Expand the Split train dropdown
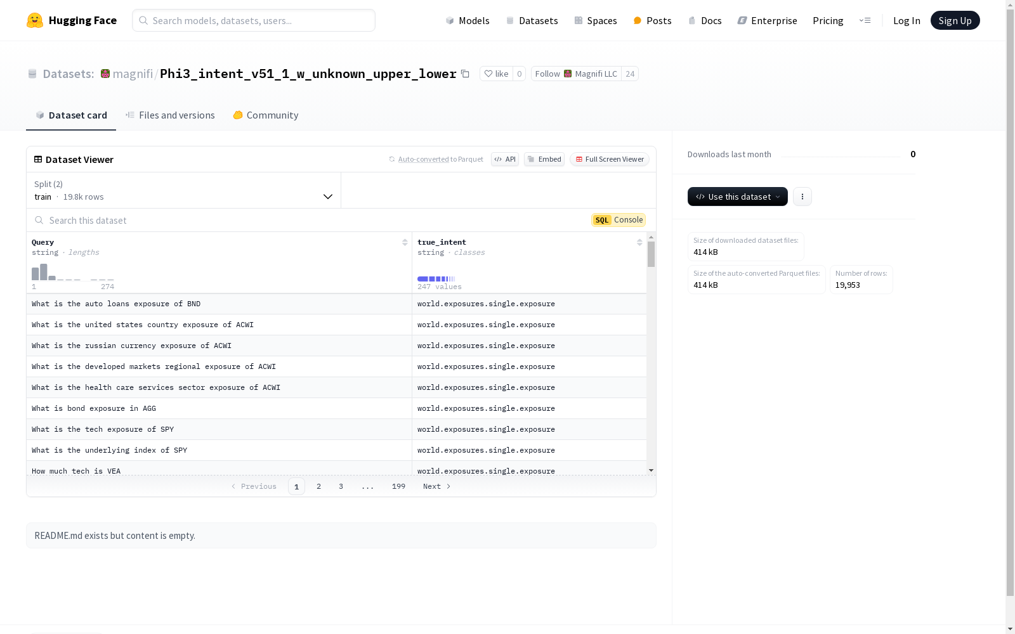1015x634 pixels. [184, 190]
